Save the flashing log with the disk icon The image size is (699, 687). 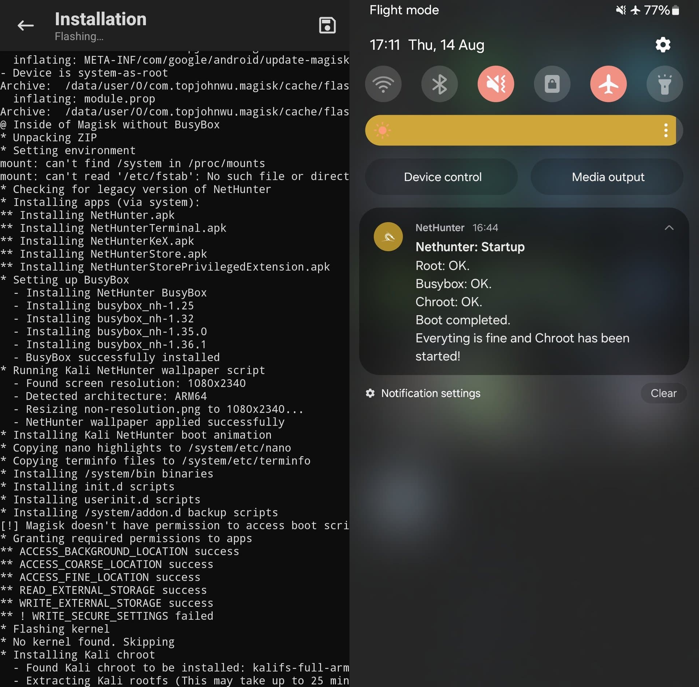click(327, 25)
